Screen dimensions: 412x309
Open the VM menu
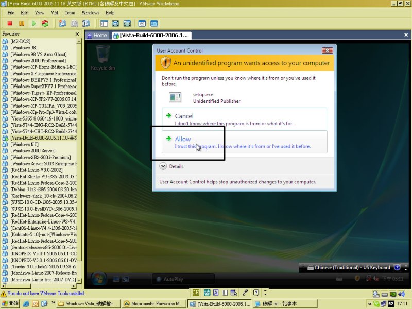click(55, 13)
